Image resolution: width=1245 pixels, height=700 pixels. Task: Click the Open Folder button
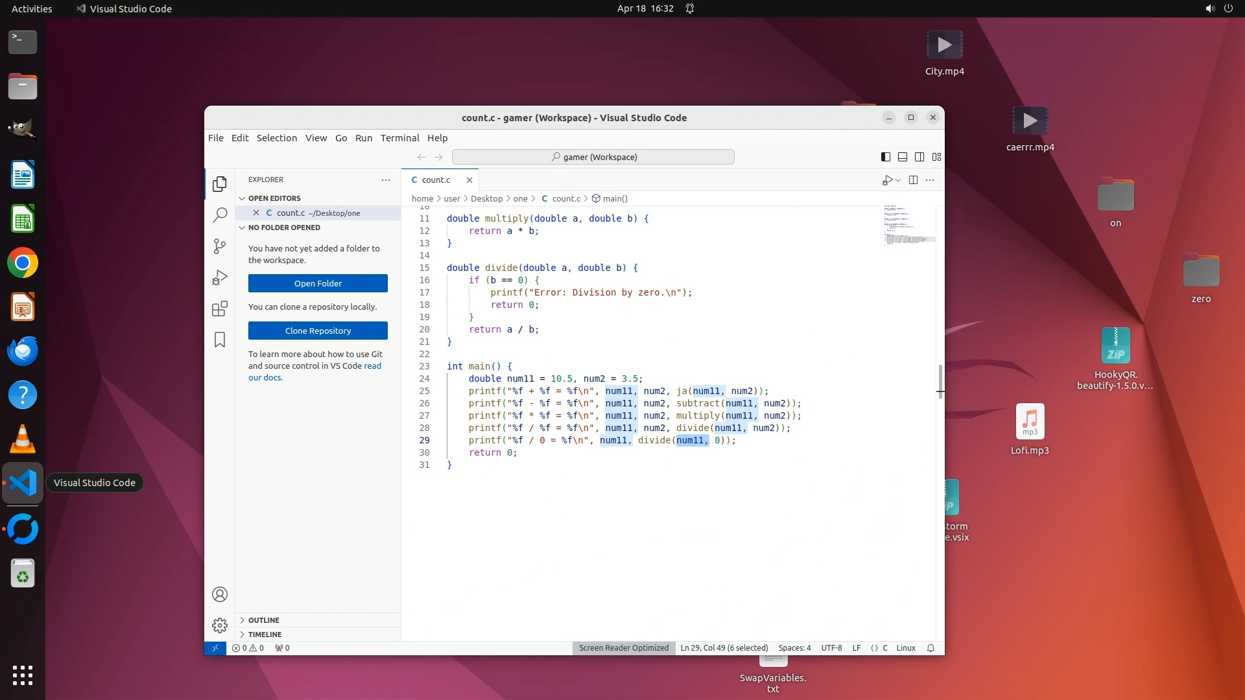(x=318, y=283)
